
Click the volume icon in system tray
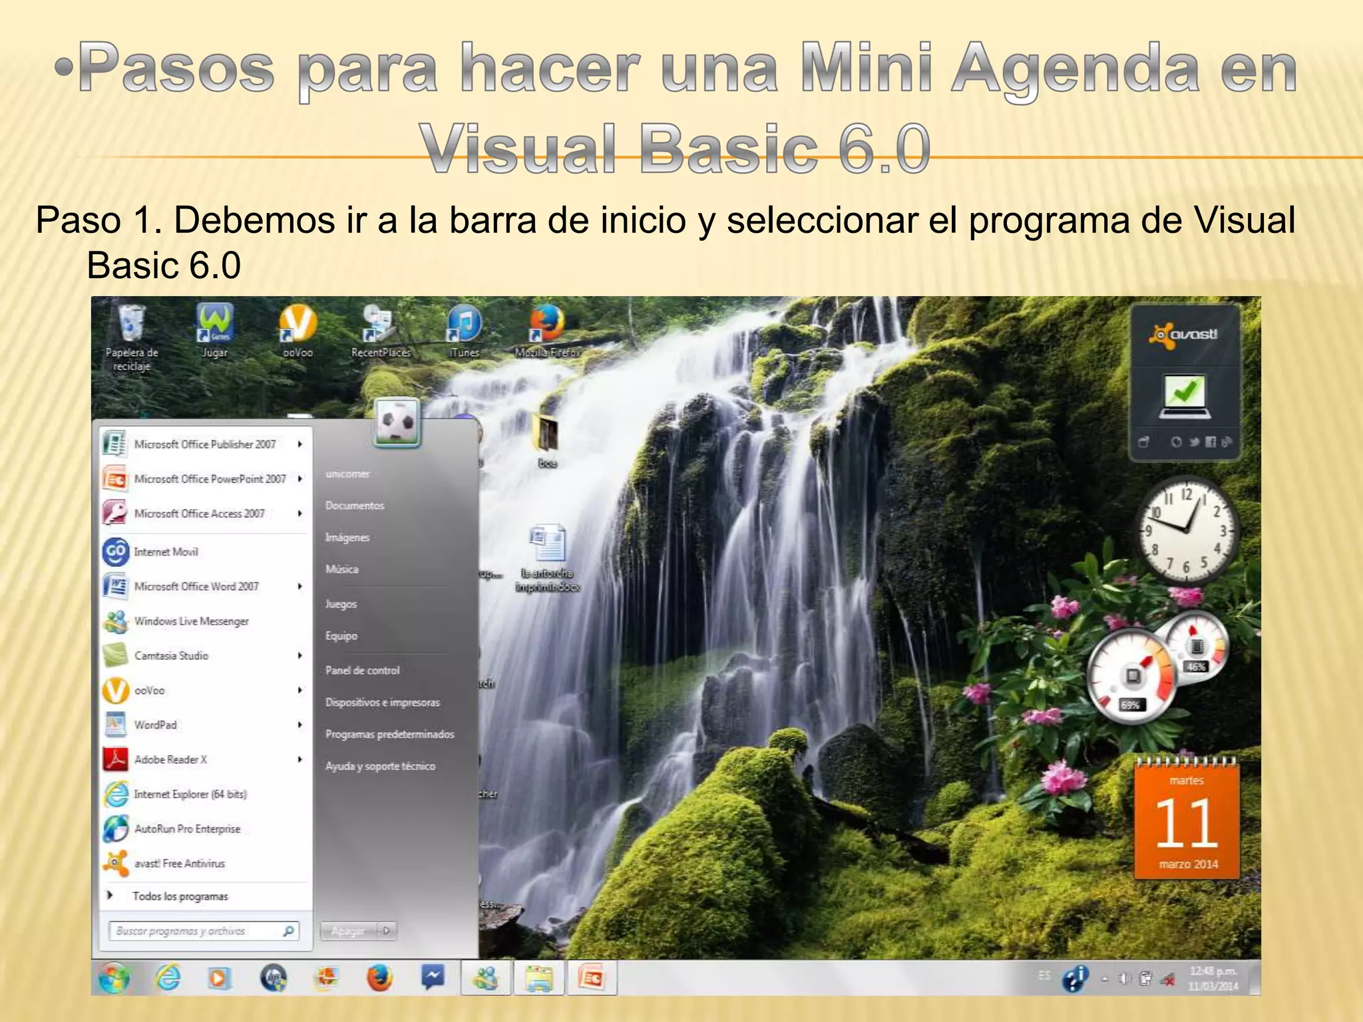point(1125,979)
